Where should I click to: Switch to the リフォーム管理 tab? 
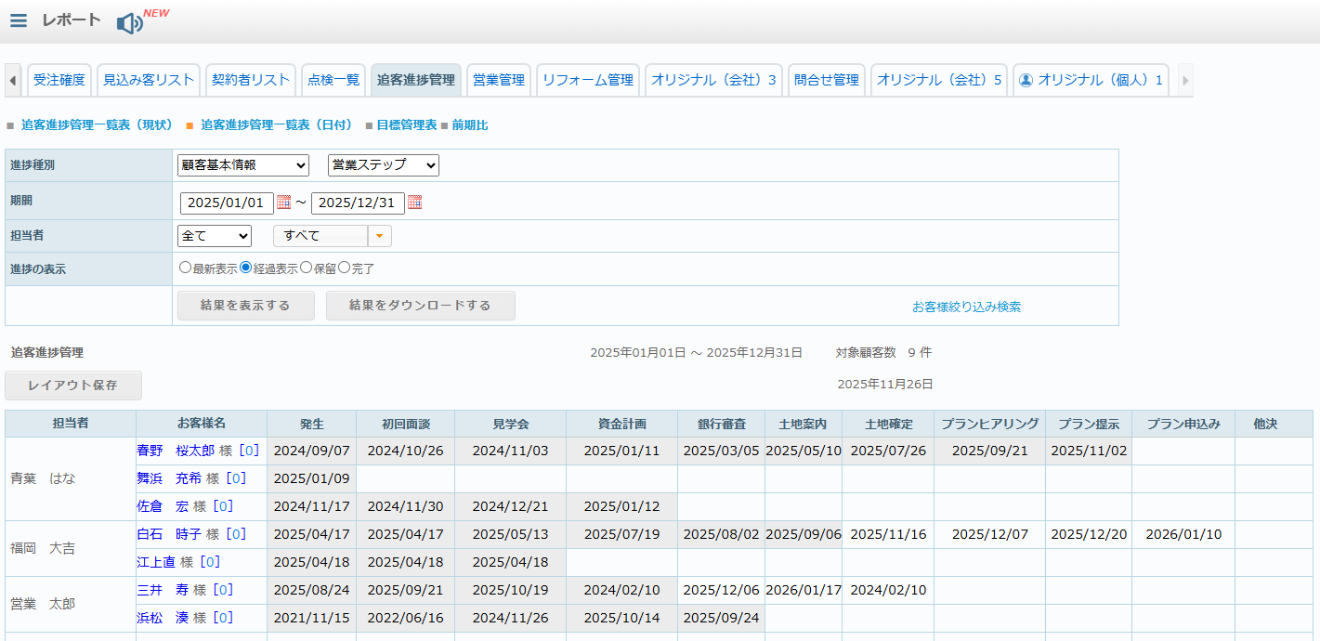tap(587, 80)
